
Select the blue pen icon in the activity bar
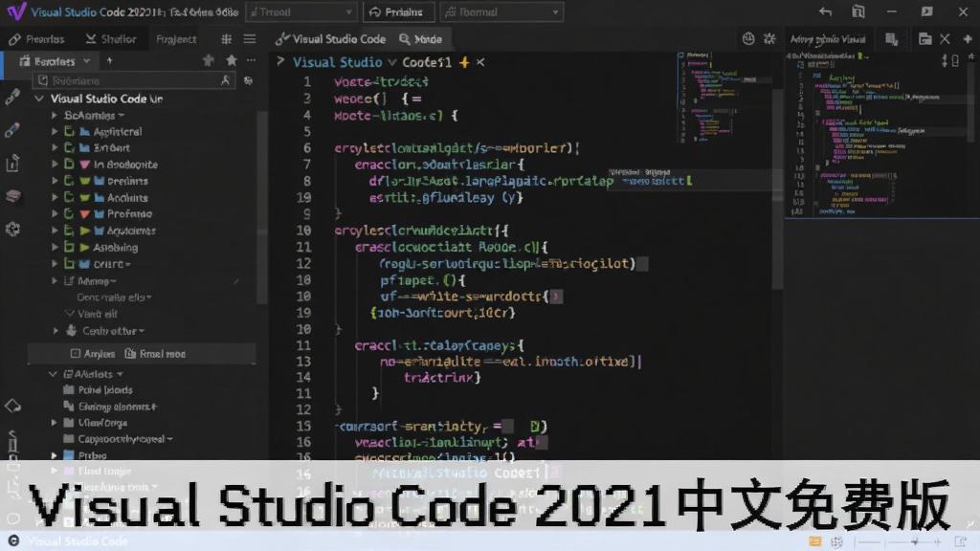[x=12, y=130]
